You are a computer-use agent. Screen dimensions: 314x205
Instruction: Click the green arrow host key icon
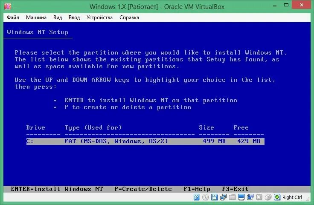click(277, 197)
